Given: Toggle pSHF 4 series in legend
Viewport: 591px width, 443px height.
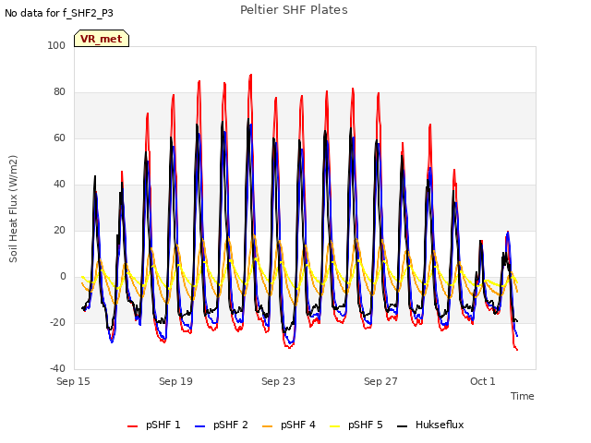Looking at the screenshot, I should click(289, 425).
